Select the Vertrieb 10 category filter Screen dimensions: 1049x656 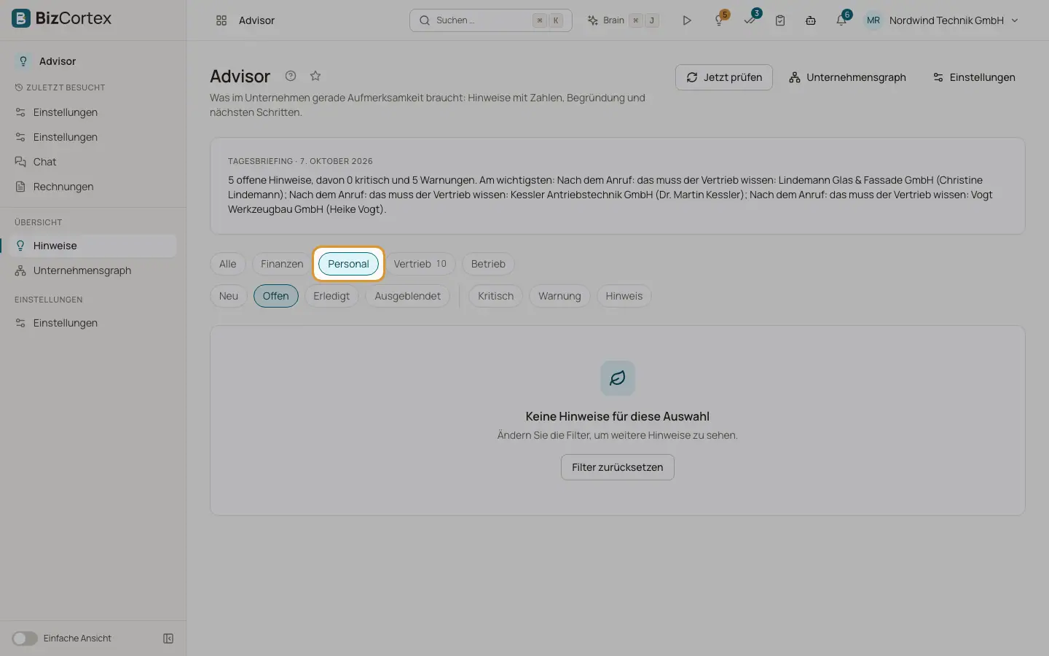tap(420, 264)
